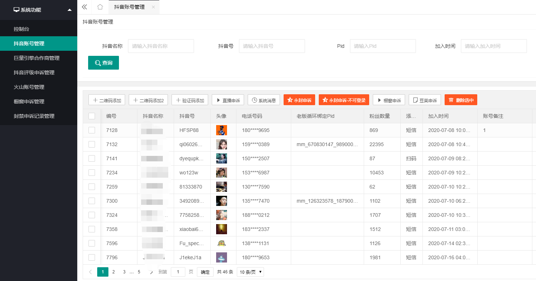Focus the page jump number field
The image size is (536, 281).
[x=178, y=272]
